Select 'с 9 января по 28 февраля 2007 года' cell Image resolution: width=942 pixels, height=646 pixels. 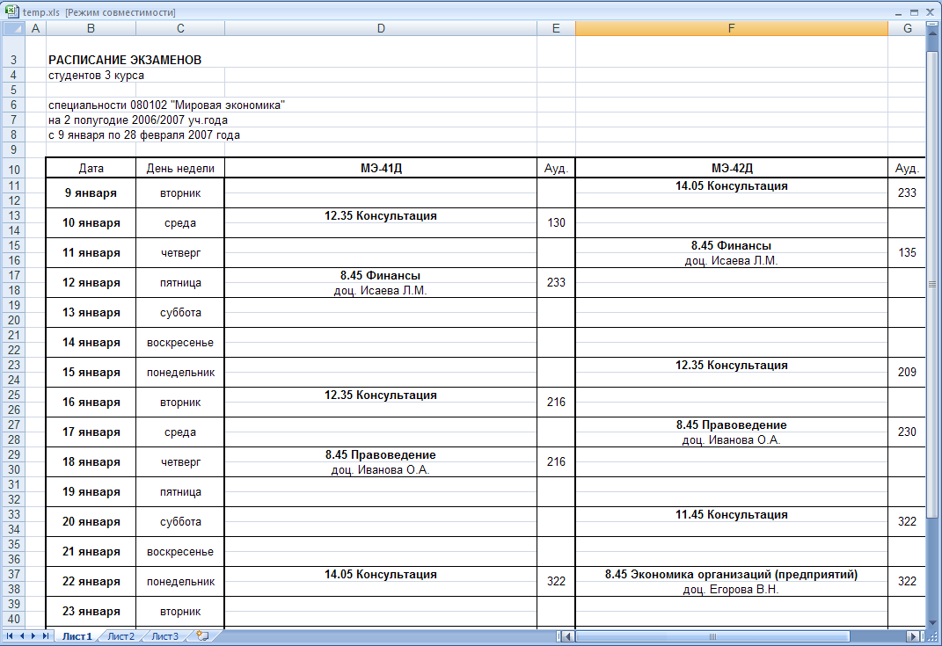tap(144, 135)
